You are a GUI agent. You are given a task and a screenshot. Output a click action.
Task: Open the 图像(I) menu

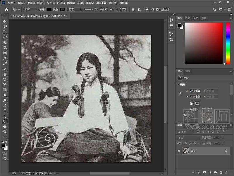pyautogui.click(x=31, y=3)
